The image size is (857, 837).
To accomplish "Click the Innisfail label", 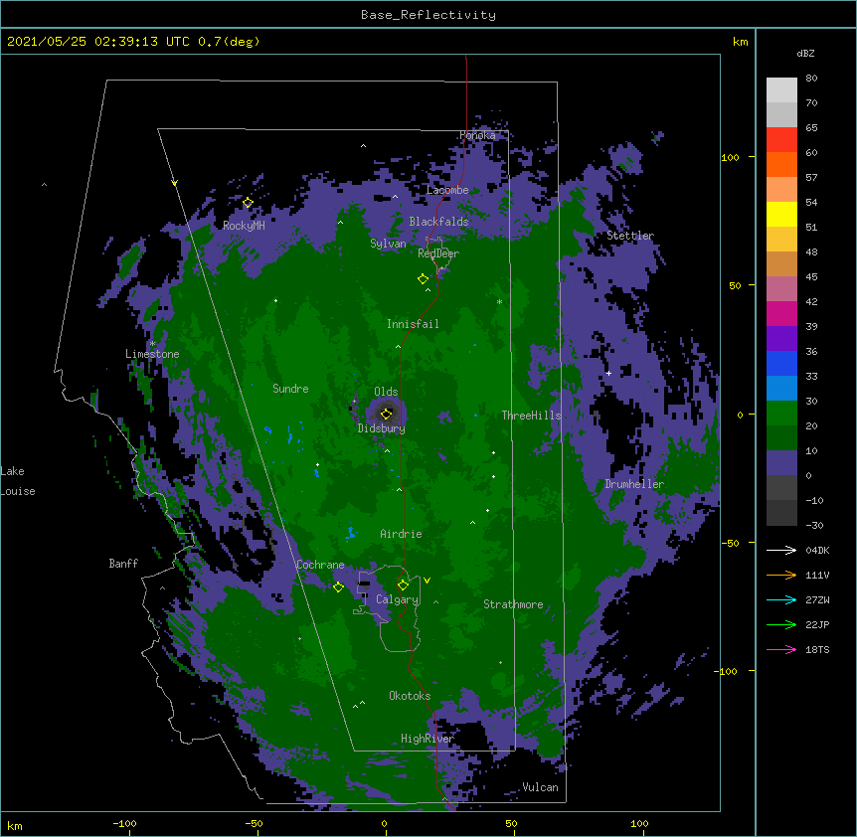I will pyautogui.click(x=413, y=324).
